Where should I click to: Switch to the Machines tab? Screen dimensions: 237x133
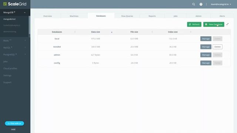(x=74, y=16)
